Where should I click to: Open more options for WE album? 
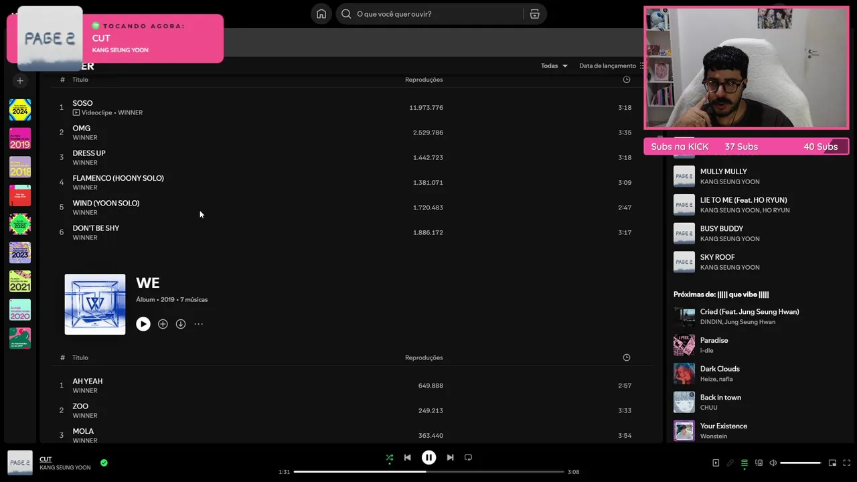199,324
